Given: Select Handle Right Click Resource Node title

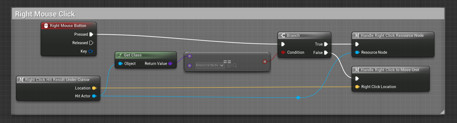Looking at the screenshot, I should 392,35.
